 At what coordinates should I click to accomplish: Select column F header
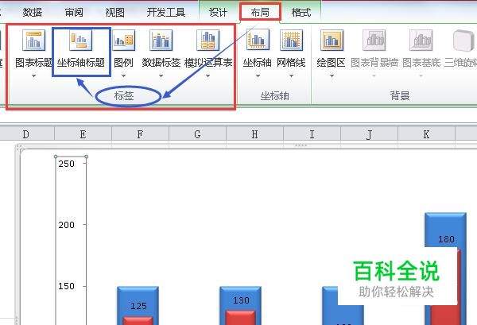(140, 134)
